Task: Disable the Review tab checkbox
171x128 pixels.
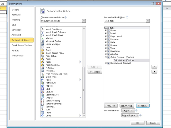Action: (109, 45)
